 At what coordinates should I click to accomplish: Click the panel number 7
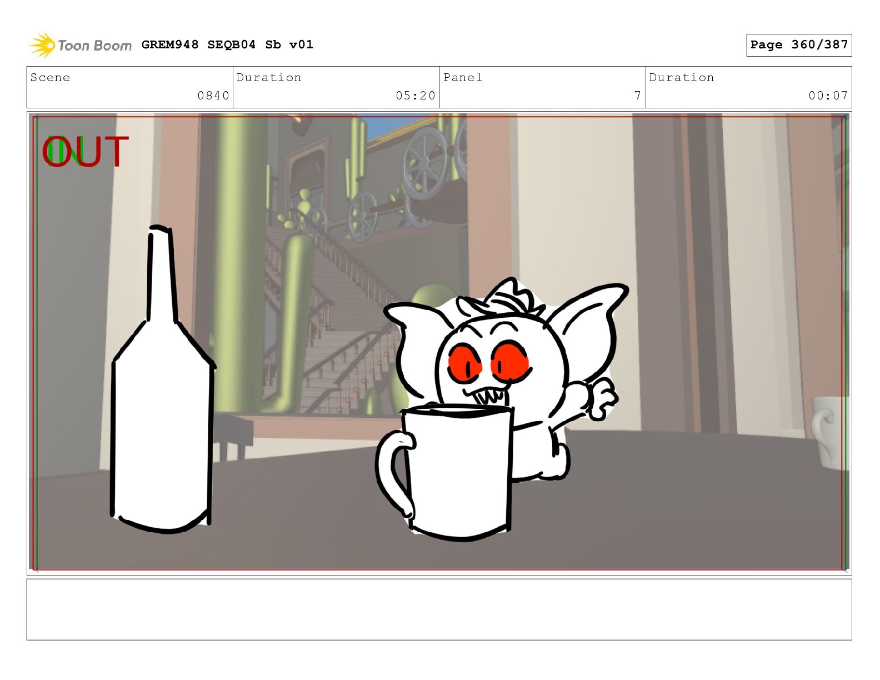638,96
